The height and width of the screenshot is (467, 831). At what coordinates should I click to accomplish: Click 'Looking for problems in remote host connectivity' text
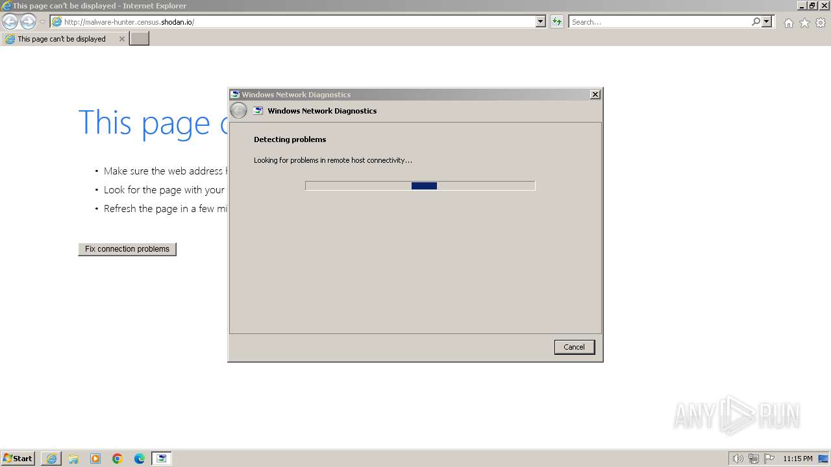pyautogui.click(x=333, y=160)
